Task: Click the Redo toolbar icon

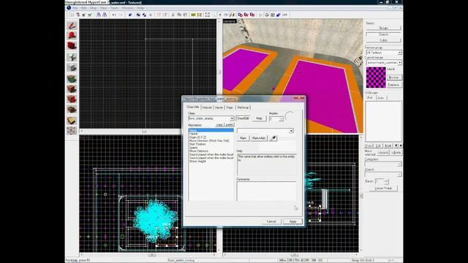Action: [x=121, y=15]
